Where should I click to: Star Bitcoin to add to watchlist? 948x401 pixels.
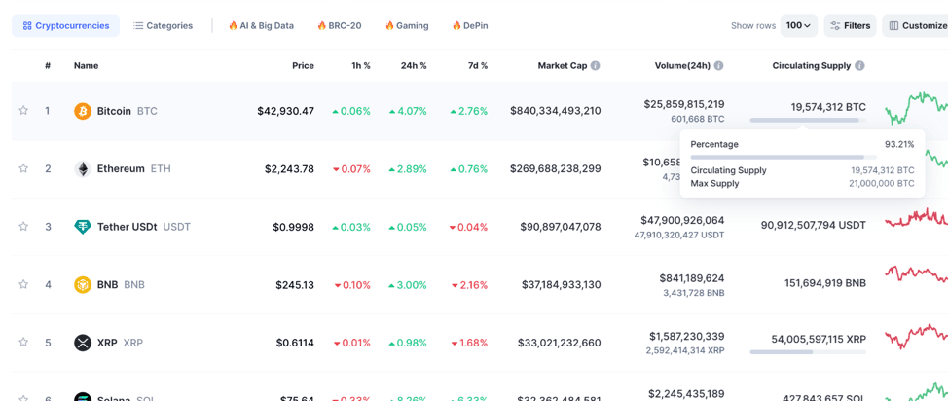[23, 111]
